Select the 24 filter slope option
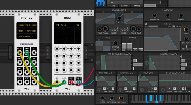The image size is (191, 105). [x=177, y=26]
